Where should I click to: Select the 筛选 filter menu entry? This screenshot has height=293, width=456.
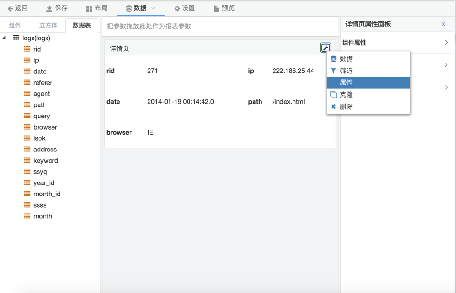coord(346,71)
